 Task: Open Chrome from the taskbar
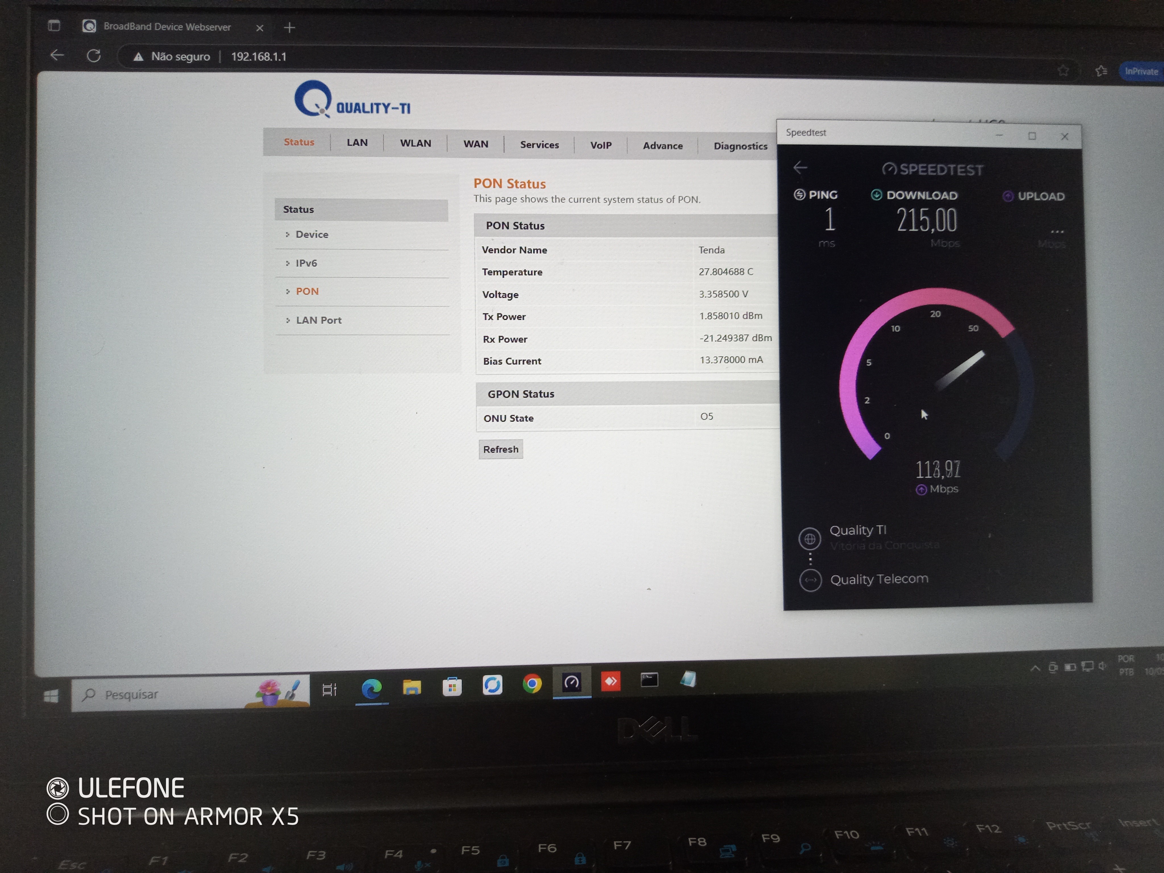[532, 683]
